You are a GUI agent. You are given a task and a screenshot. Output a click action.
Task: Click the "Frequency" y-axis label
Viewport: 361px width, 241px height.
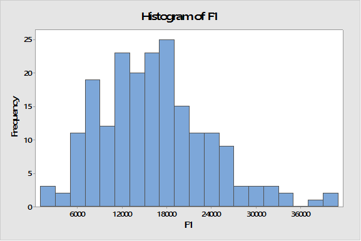[14, 116]
